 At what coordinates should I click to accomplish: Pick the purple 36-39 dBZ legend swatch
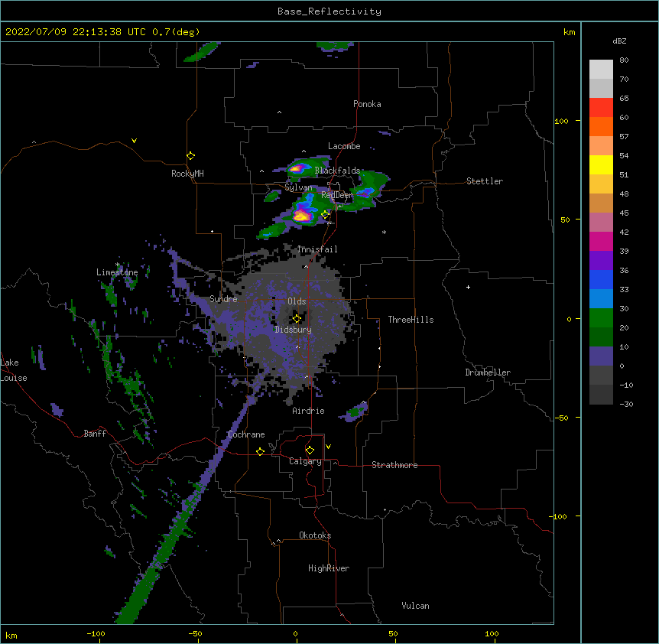click(x=601, y=261)
